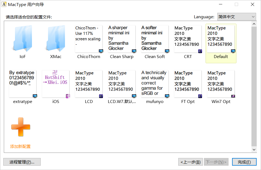Click the X badge on CRT preview
261x170 pixels.
pos(200,51)
